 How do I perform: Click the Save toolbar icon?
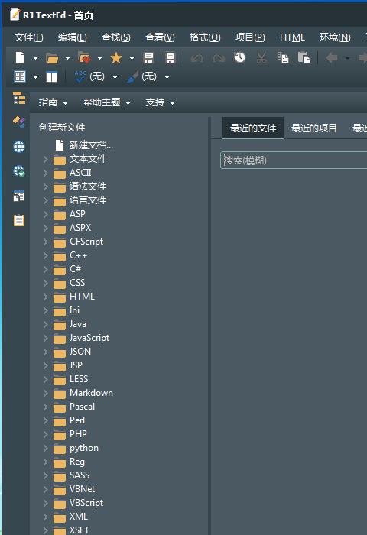149,58
